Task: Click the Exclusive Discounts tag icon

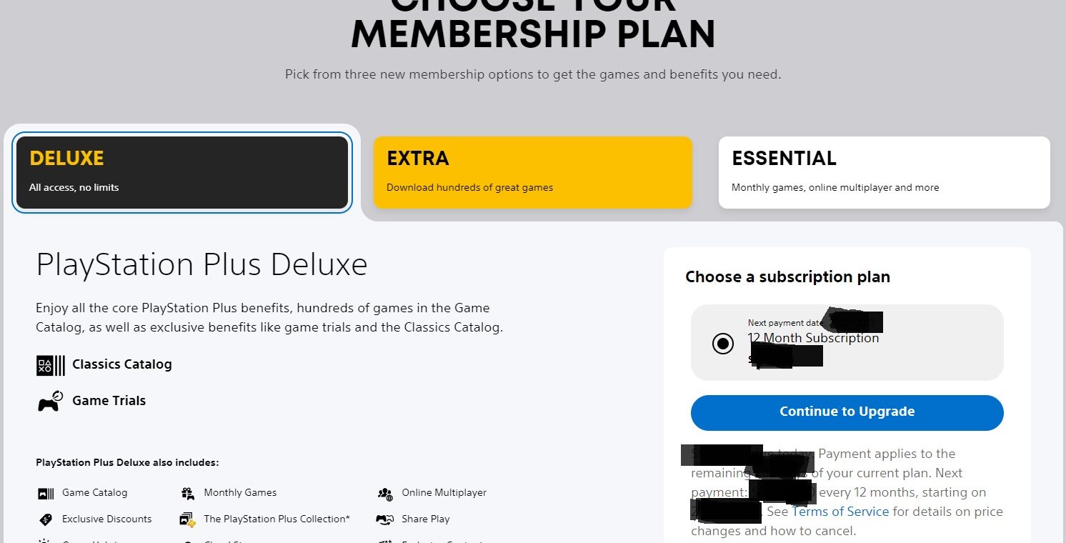Action: 45,519
